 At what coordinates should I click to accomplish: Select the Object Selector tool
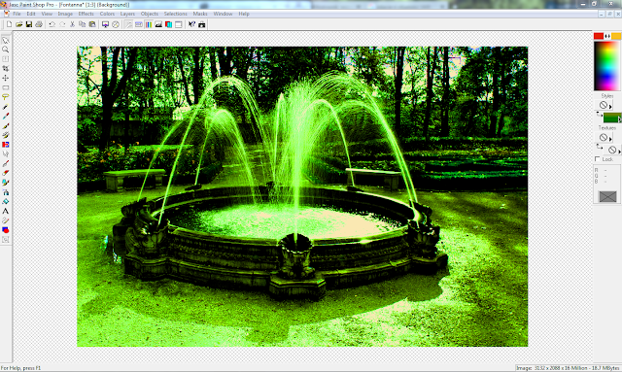[6, 240]
